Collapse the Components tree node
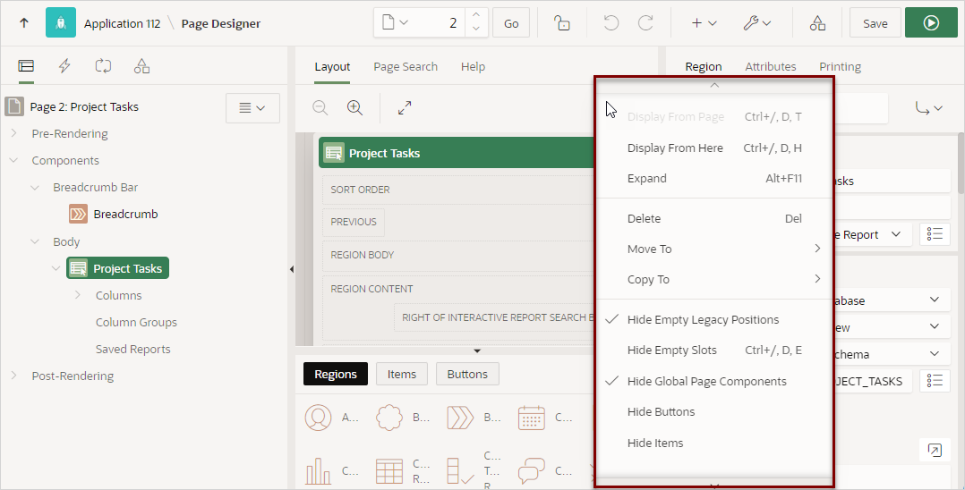 (13, 160)
